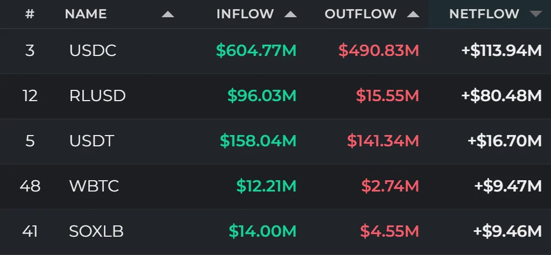
Task: Select USDC inflow value $604.77M
Action: coord(256,51)
